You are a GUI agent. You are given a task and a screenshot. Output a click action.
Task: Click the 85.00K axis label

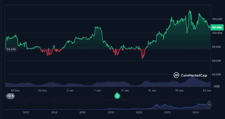tap(217, 75)
